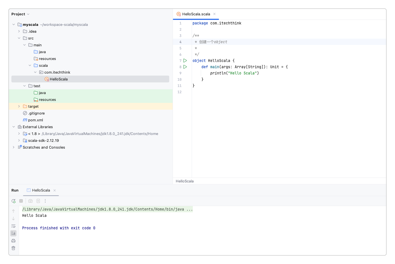Select pom.xml in the project tree
Image resolution: width=395 pixels, height=264 pixels.
[36, 120]
